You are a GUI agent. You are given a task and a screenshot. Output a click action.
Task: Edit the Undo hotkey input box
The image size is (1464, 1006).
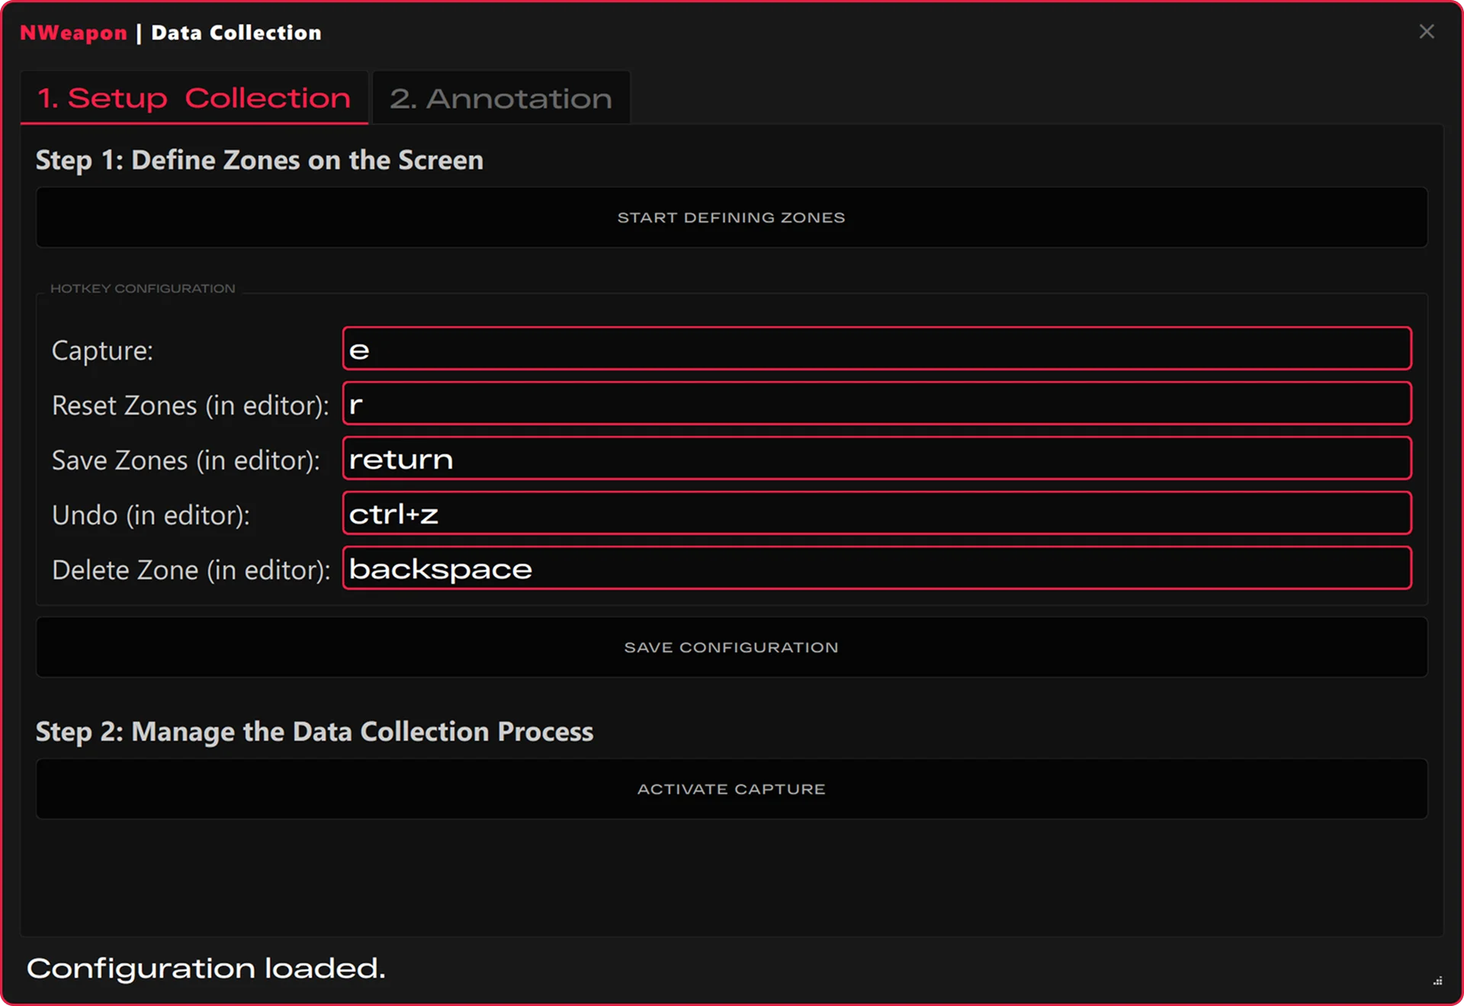(876, 514)
